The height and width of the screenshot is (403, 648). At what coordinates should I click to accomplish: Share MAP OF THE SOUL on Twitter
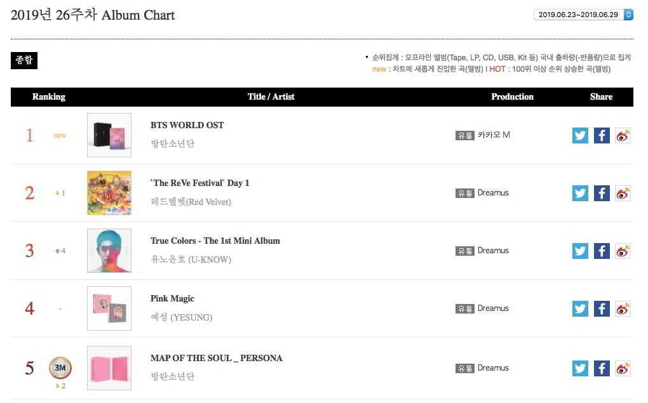coord(580,368)
